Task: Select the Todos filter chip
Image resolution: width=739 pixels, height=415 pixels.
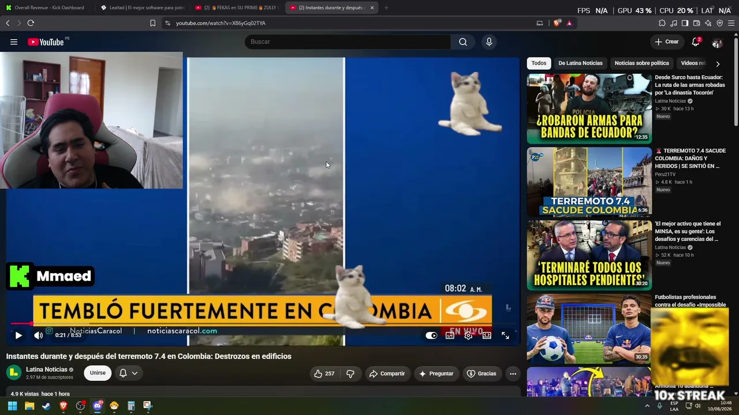Action: pos(539,63)
